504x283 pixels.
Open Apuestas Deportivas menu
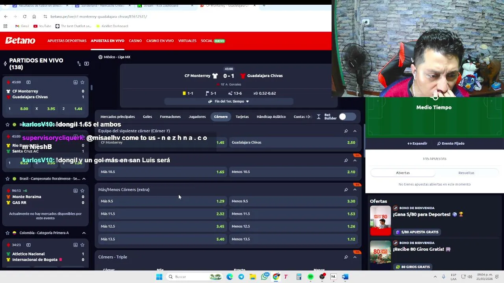[67, 41]
